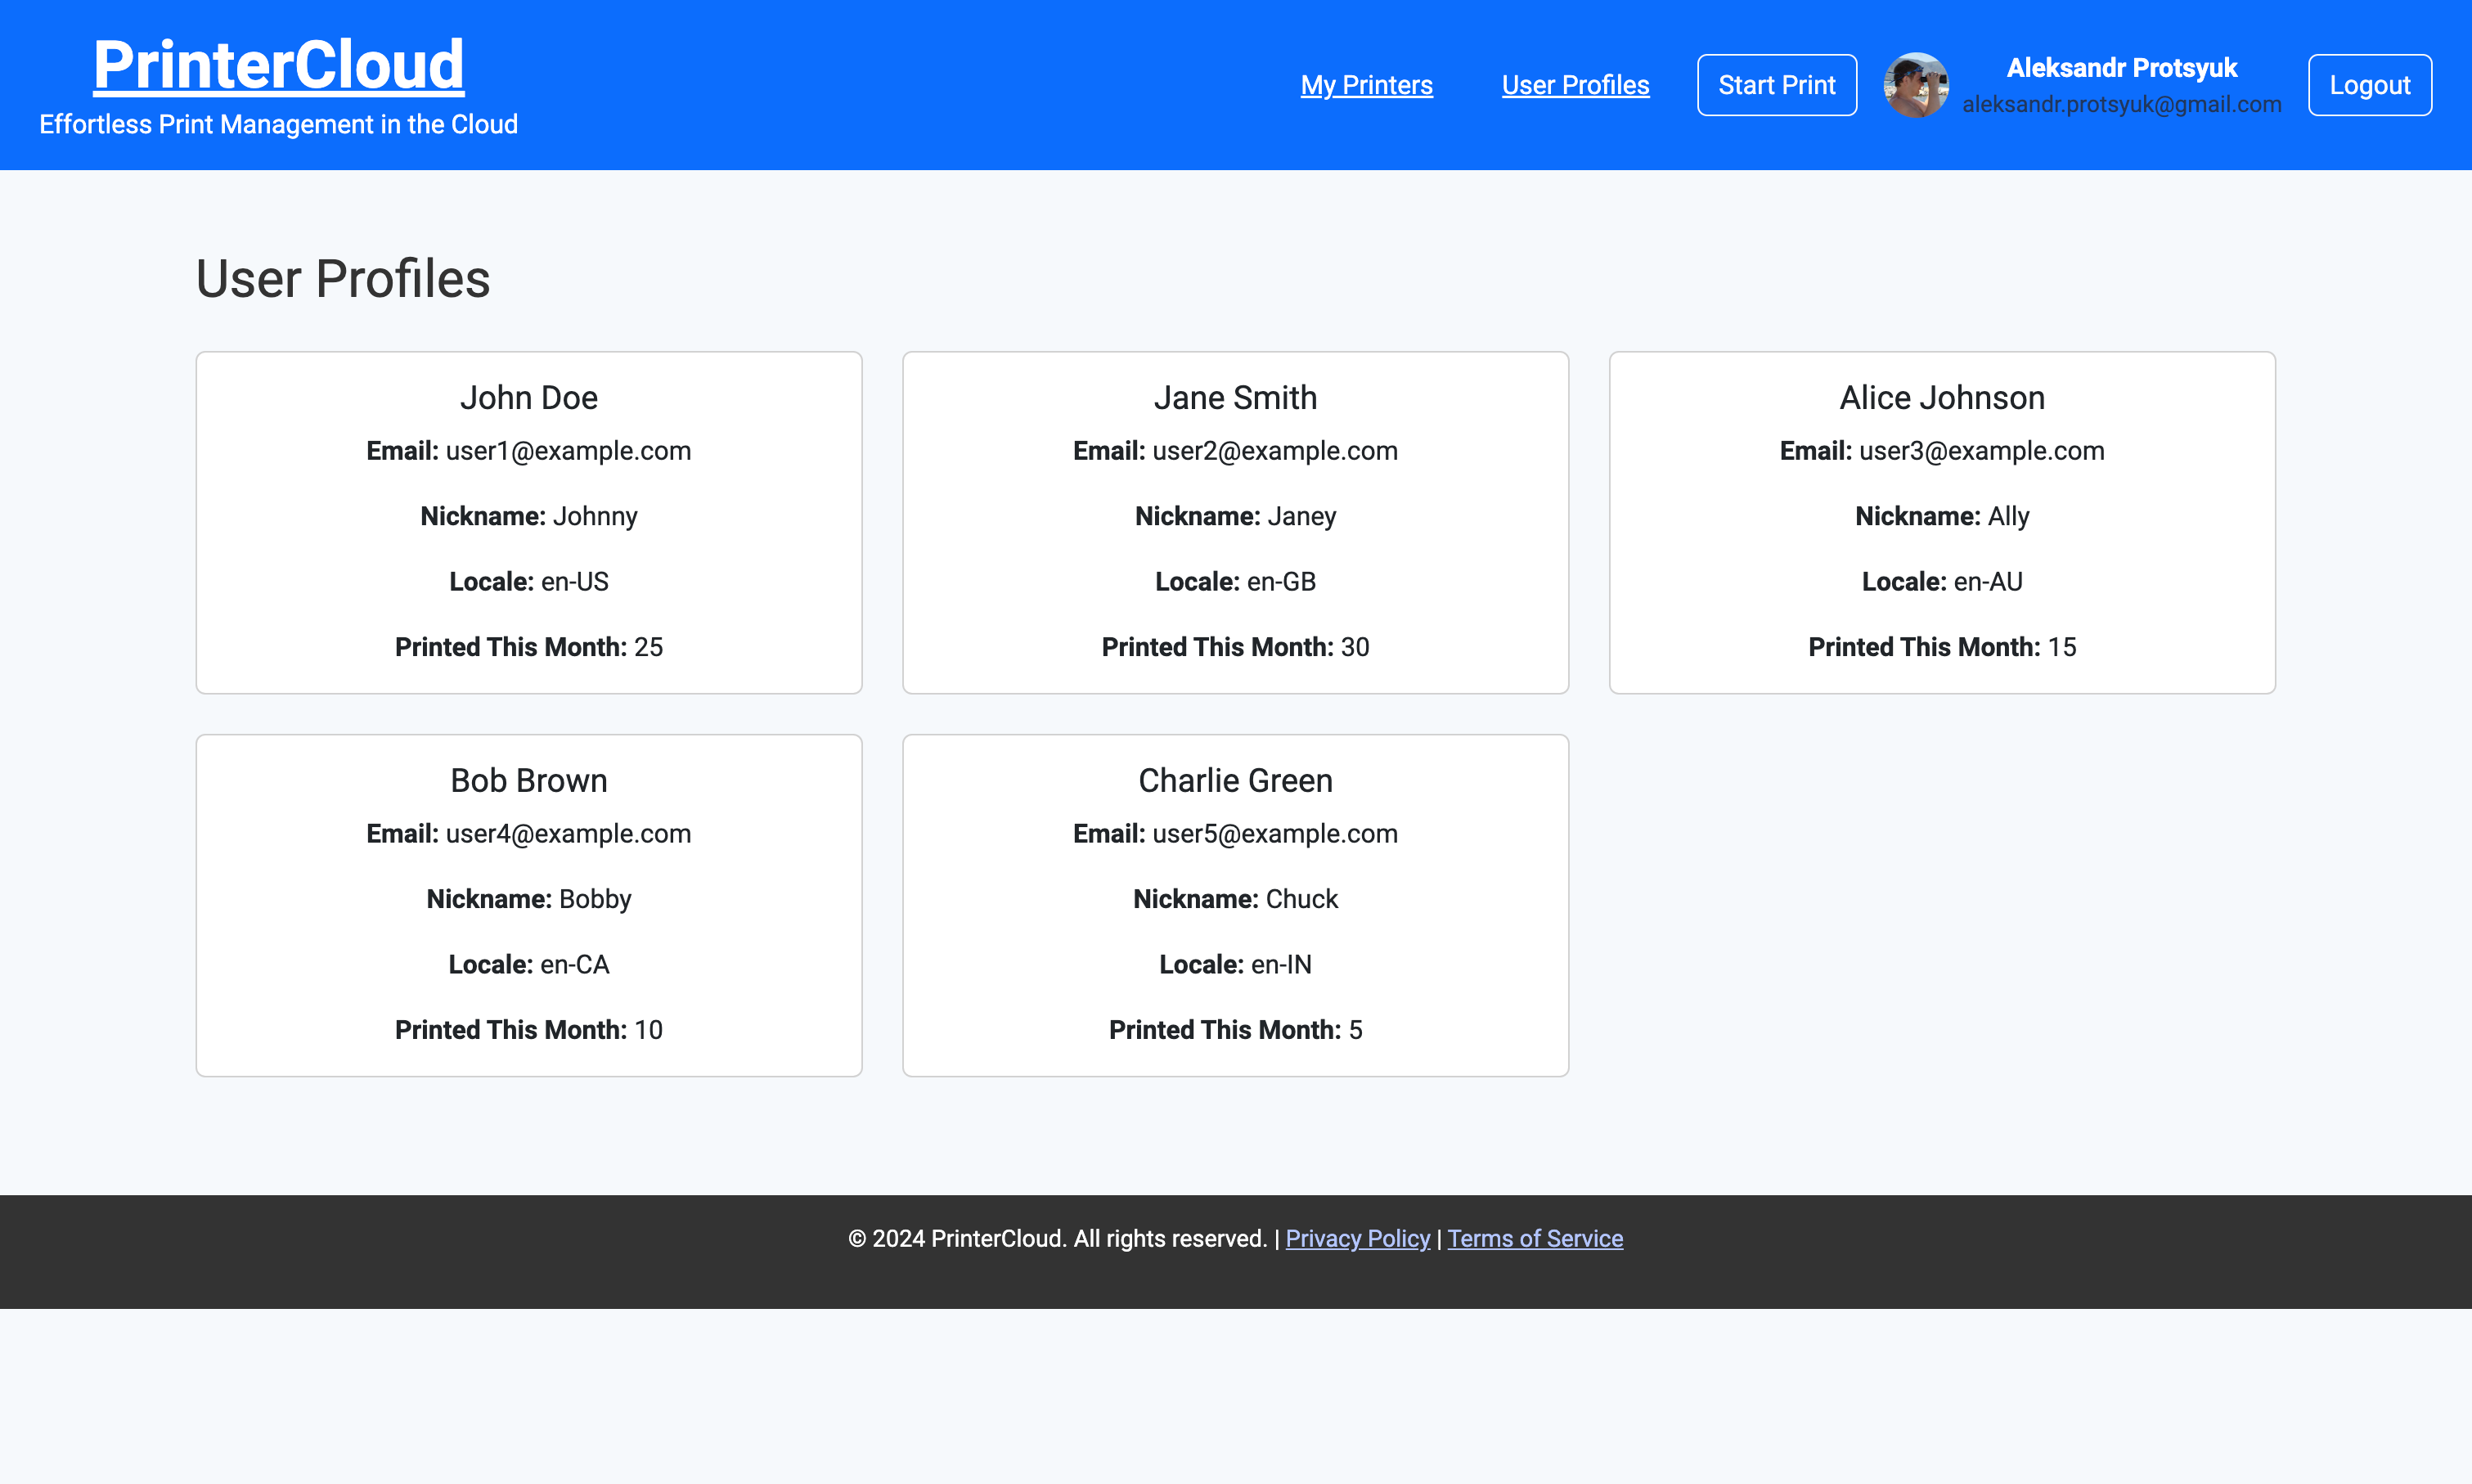Open the PrinterCloud logo link
The width and height of the screenshot is (2472, 1484).
pos(278,65)
